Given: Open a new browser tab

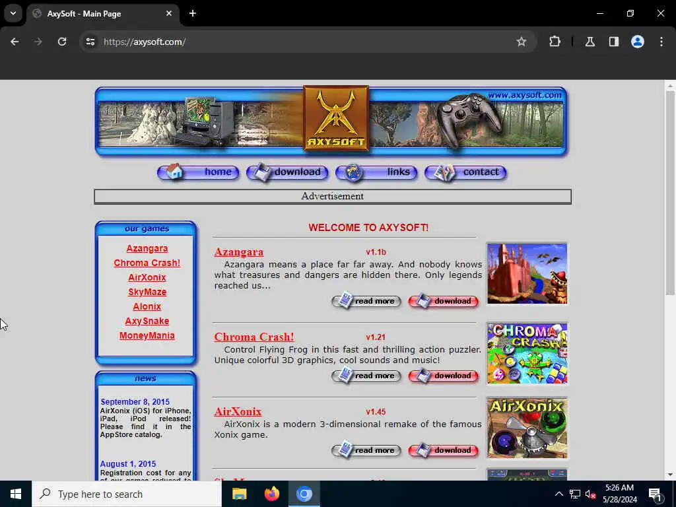Looking at the screenshot, I should pyautogui.click(x=193, y=13).
